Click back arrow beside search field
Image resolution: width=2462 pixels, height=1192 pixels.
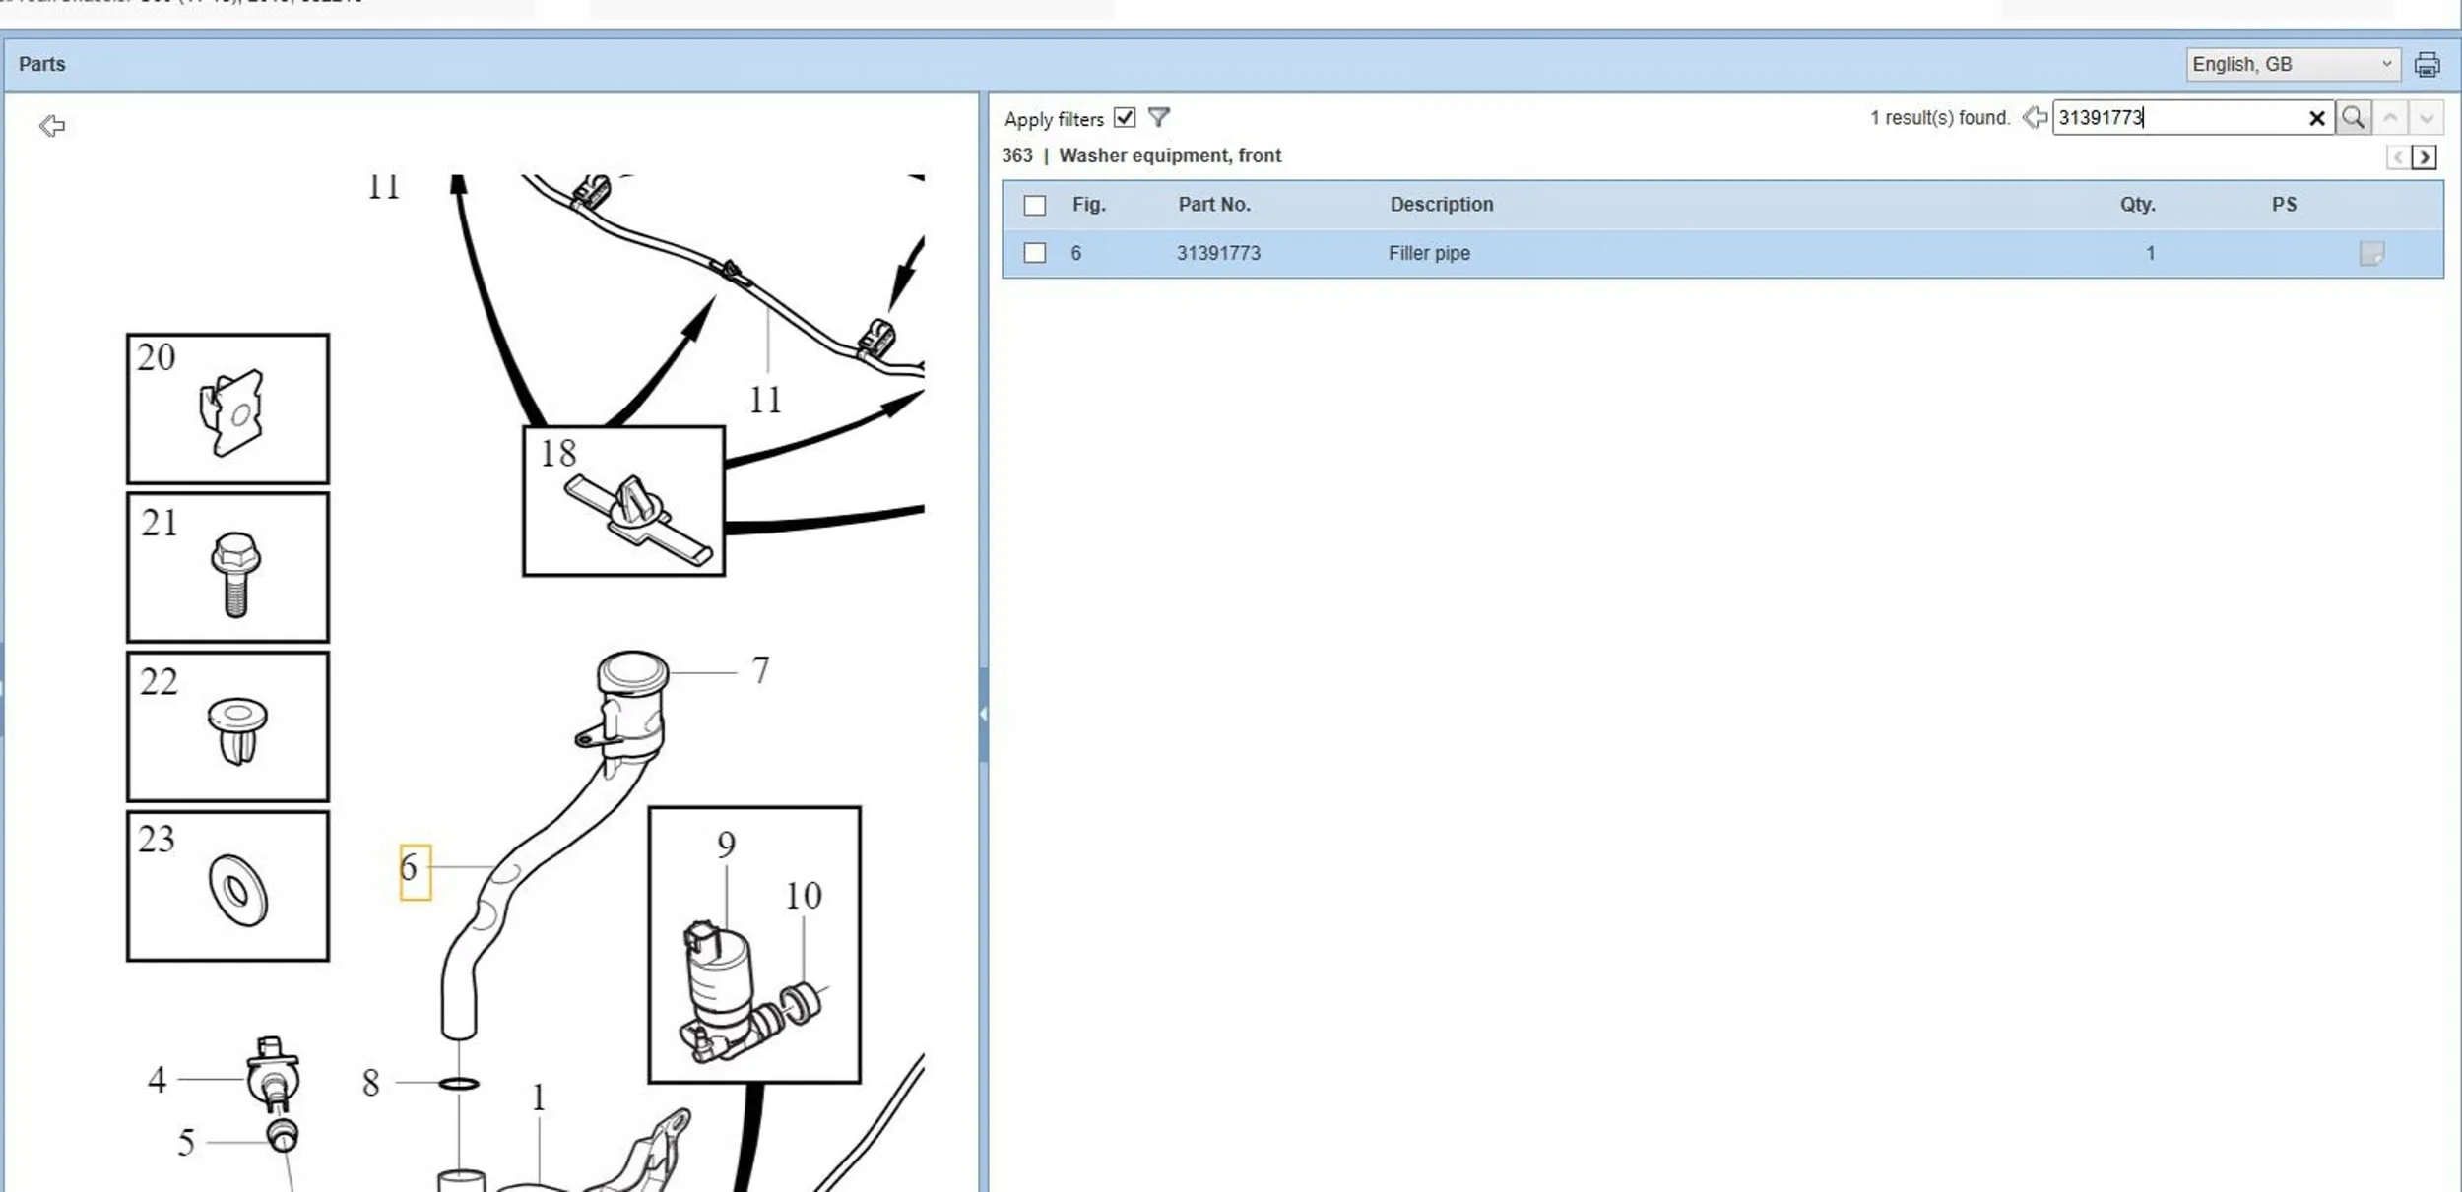(x=2035, y=118)
